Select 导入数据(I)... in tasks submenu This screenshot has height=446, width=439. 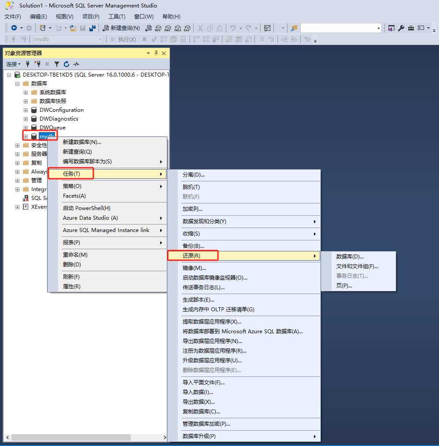[244, 392]
